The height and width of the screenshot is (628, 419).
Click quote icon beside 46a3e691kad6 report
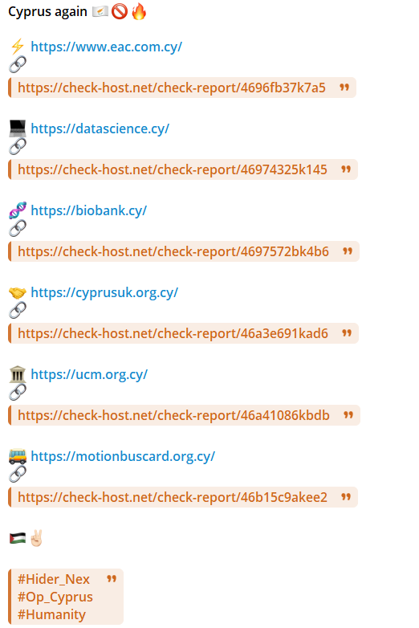(347, 332)
